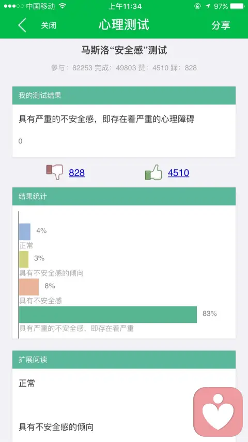Expand 正常 entry in extended reading

point(27,384)
